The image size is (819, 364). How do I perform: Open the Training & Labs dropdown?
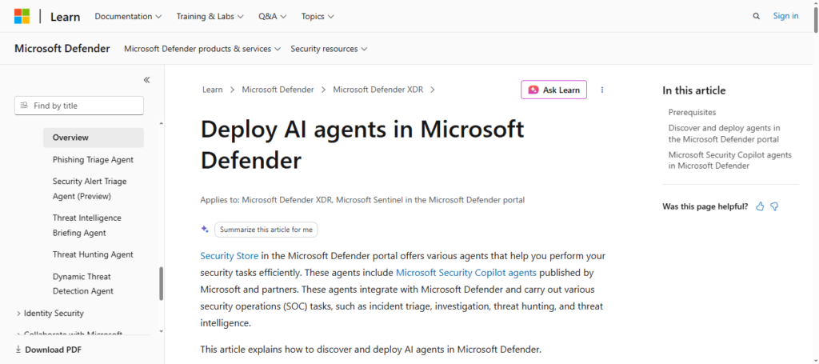point(210,16)
